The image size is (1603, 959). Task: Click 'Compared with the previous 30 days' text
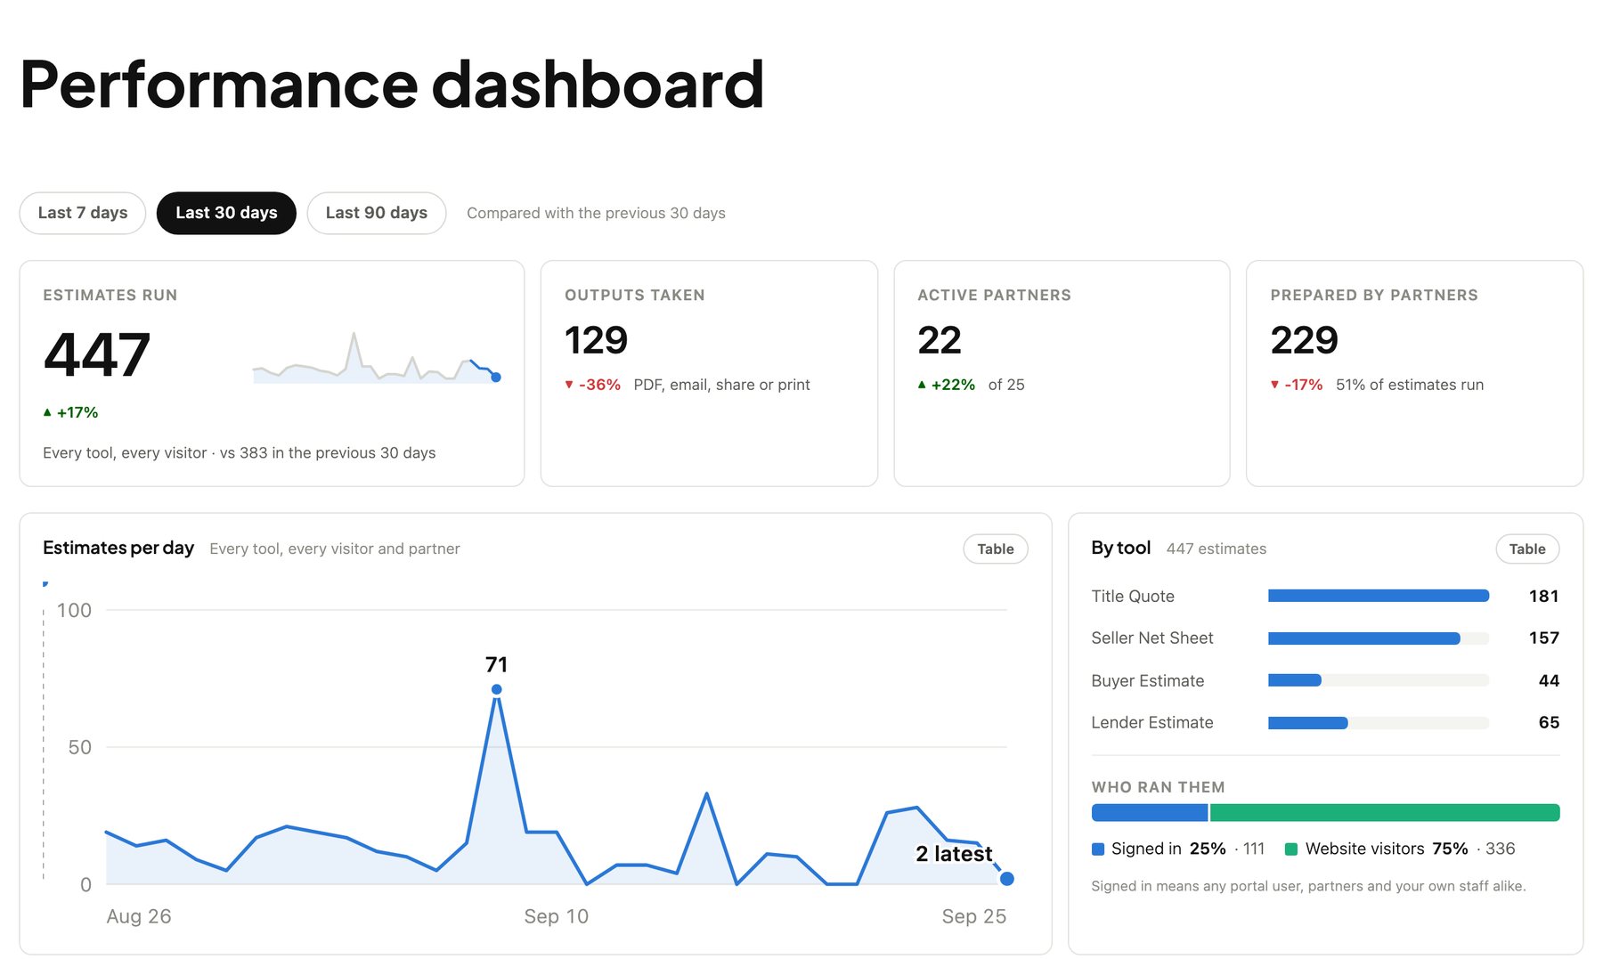point(596,214)
